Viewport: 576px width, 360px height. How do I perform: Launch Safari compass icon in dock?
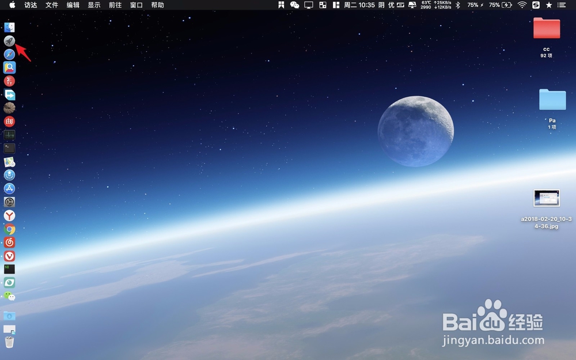(x=9, y=54)
